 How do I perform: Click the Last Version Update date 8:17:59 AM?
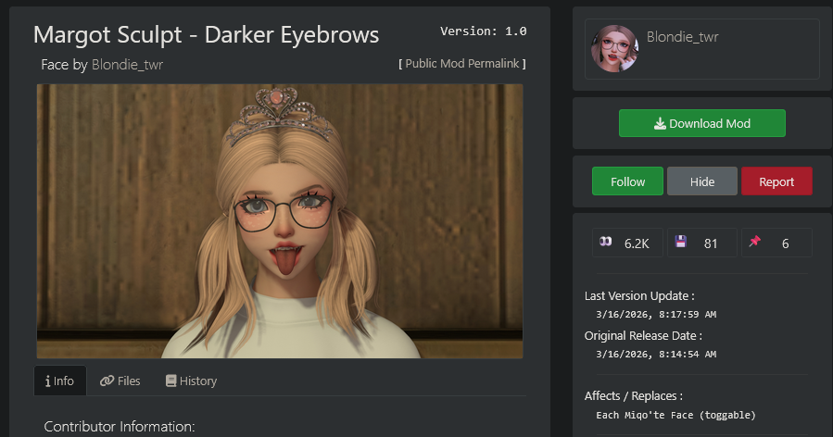pyautogui.click(x=656, y=315)
